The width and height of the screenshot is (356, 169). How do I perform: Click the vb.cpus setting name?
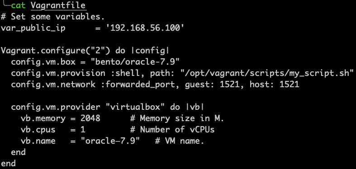point(38,130)
